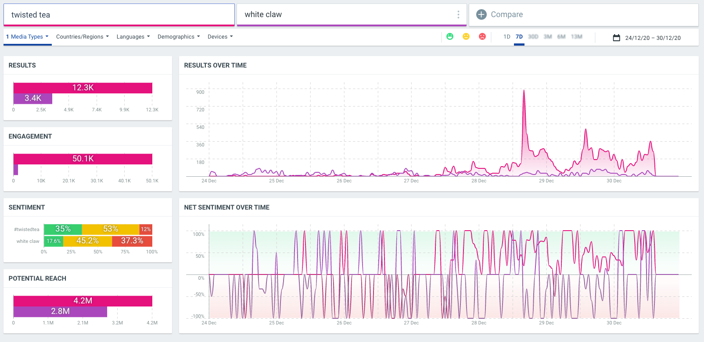This screenshot has height=342, width=704.
Task: Click the 12.3K twisted tea results bar
Action: coord(83,88)
